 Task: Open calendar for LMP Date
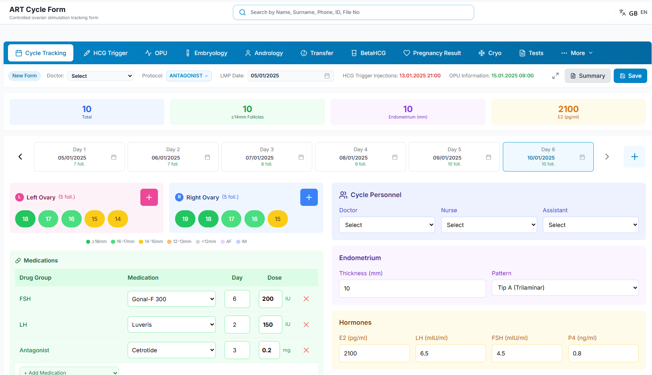click(x=327, y=76)
